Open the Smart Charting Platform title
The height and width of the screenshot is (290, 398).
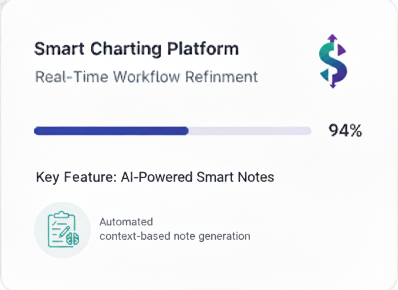click(136, 49)
